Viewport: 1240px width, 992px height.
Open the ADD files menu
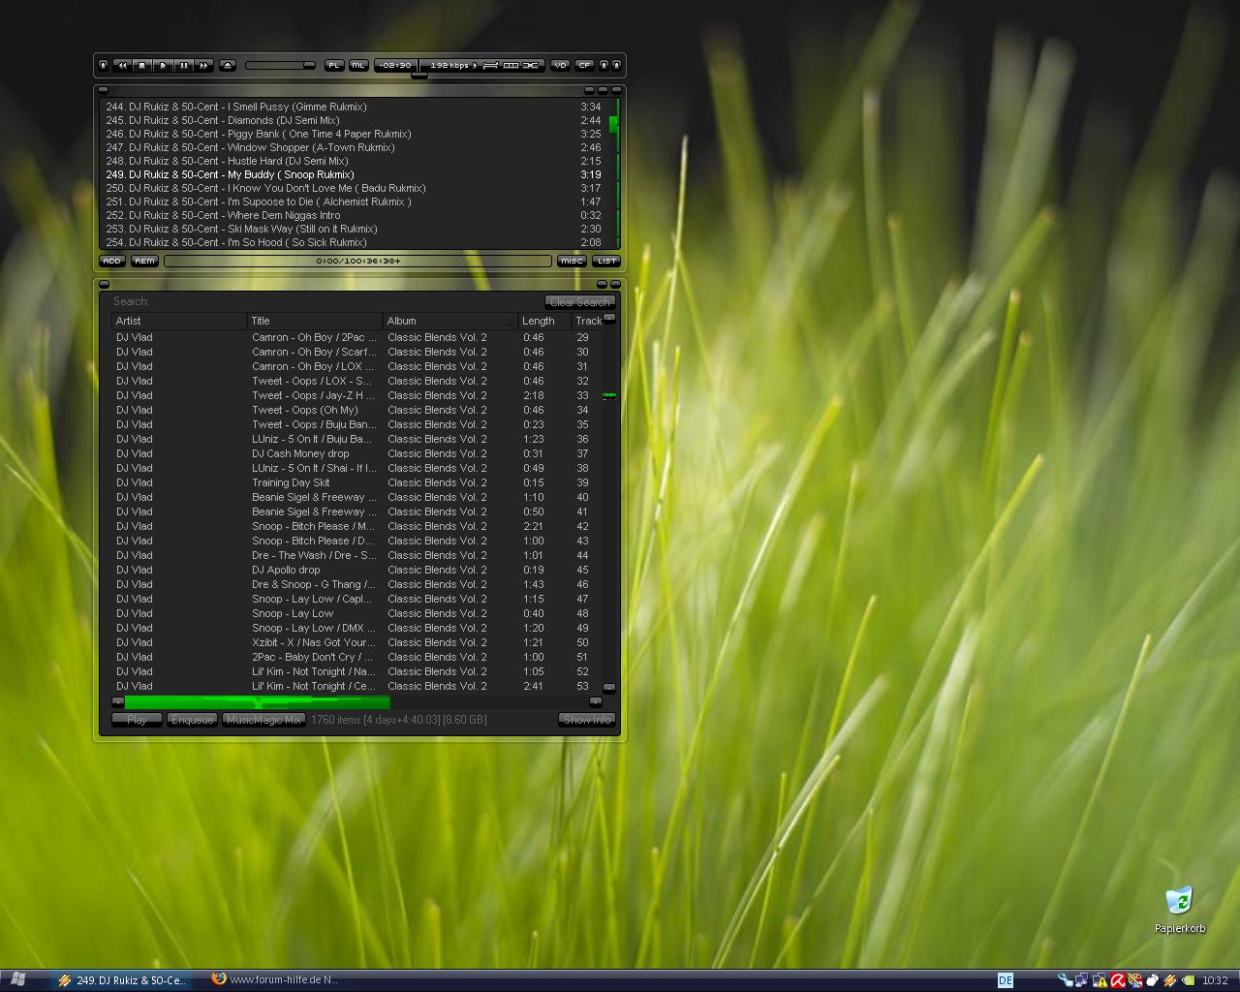tap(112, 261)
